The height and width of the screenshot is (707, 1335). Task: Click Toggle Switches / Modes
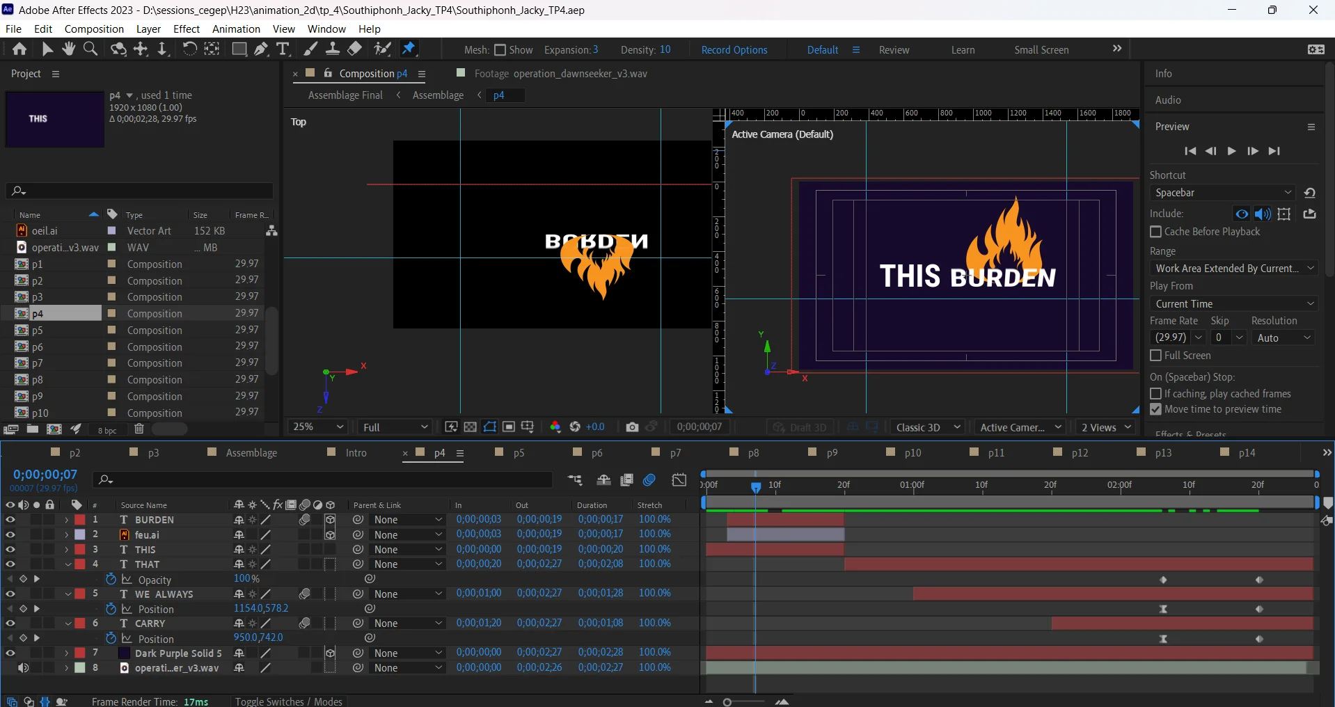(288, 701)
